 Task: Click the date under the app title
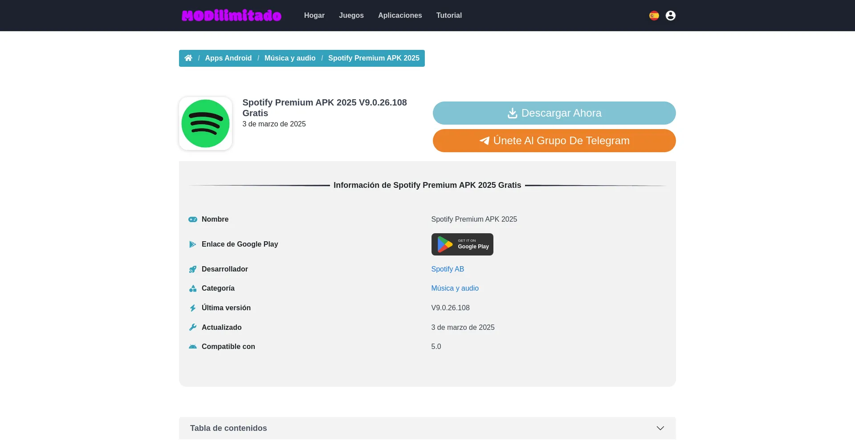tap(274, 124)
